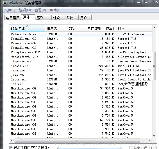This screenshot has height=149, width=159.
Task: Select the FSCapture.exe *32 process
Action: [x=81, y=52]
